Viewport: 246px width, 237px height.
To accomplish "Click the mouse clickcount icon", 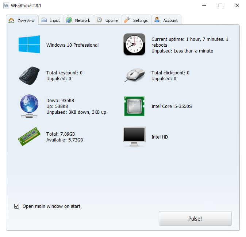I will [x=134, y=75].
